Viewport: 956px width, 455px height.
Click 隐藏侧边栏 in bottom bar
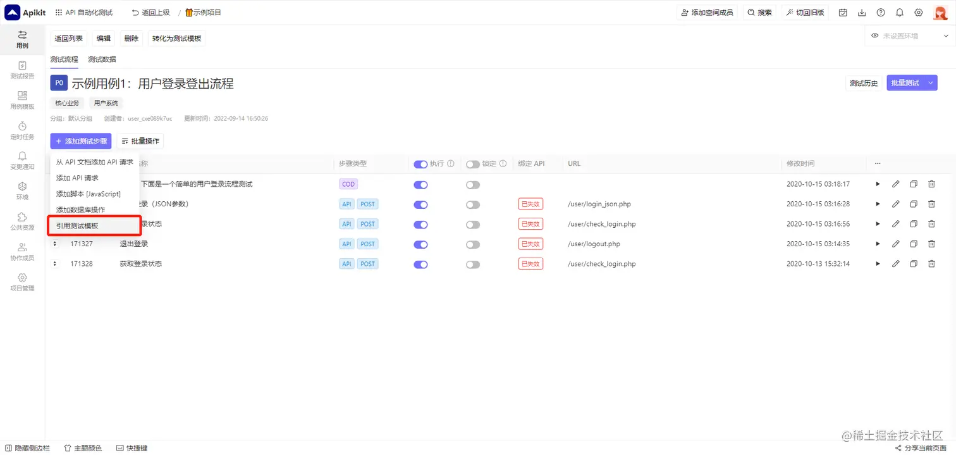(x=27, y=448)
